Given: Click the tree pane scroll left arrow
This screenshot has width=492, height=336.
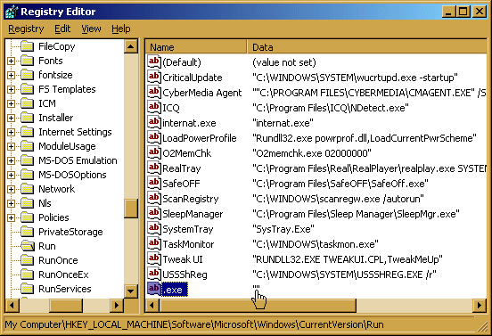Looking at the screenshot, I should (x=12, y=305).
